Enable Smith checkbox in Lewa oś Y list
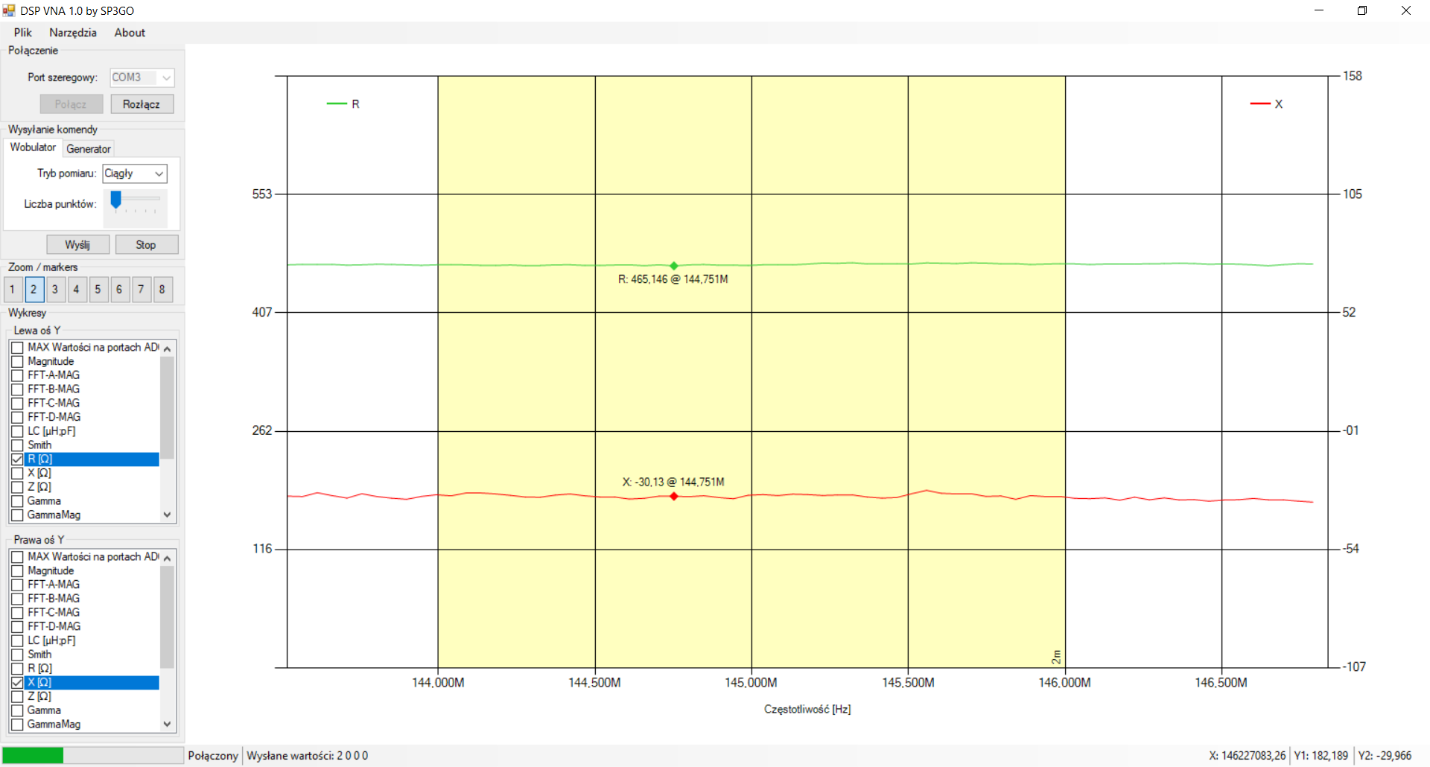This screenshot has width=1430, height=767. [18, 445]
